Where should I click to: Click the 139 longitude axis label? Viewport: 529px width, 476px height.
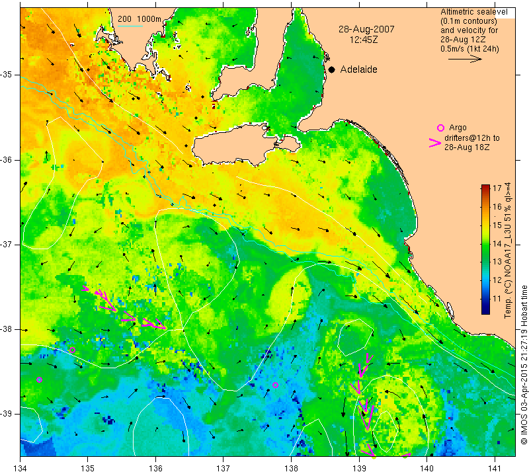click(x=359, y=469)
